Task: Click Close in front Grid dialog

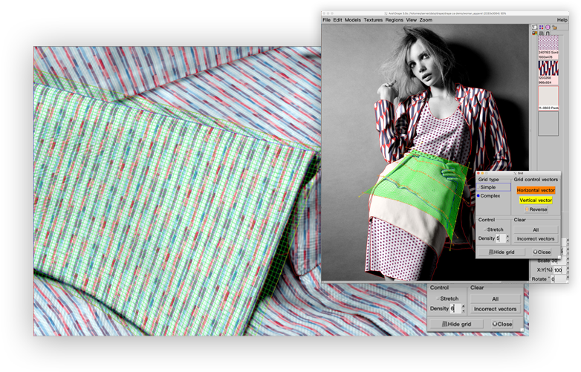Action: (x=542, y=252)
